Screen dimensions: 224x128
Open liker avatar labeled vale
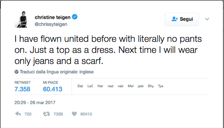tap(121, 86)
